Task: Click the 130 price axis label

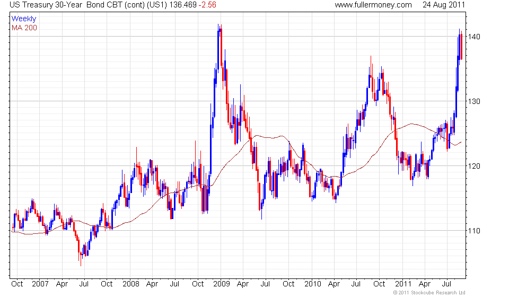Action: [474, 101]
